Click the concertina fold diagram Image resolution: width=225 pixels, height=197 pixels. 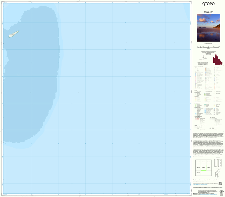tap(218, 163)
